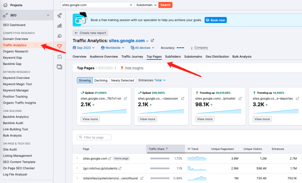Open the stacked windows icon in icon rail

pos(60,67)
